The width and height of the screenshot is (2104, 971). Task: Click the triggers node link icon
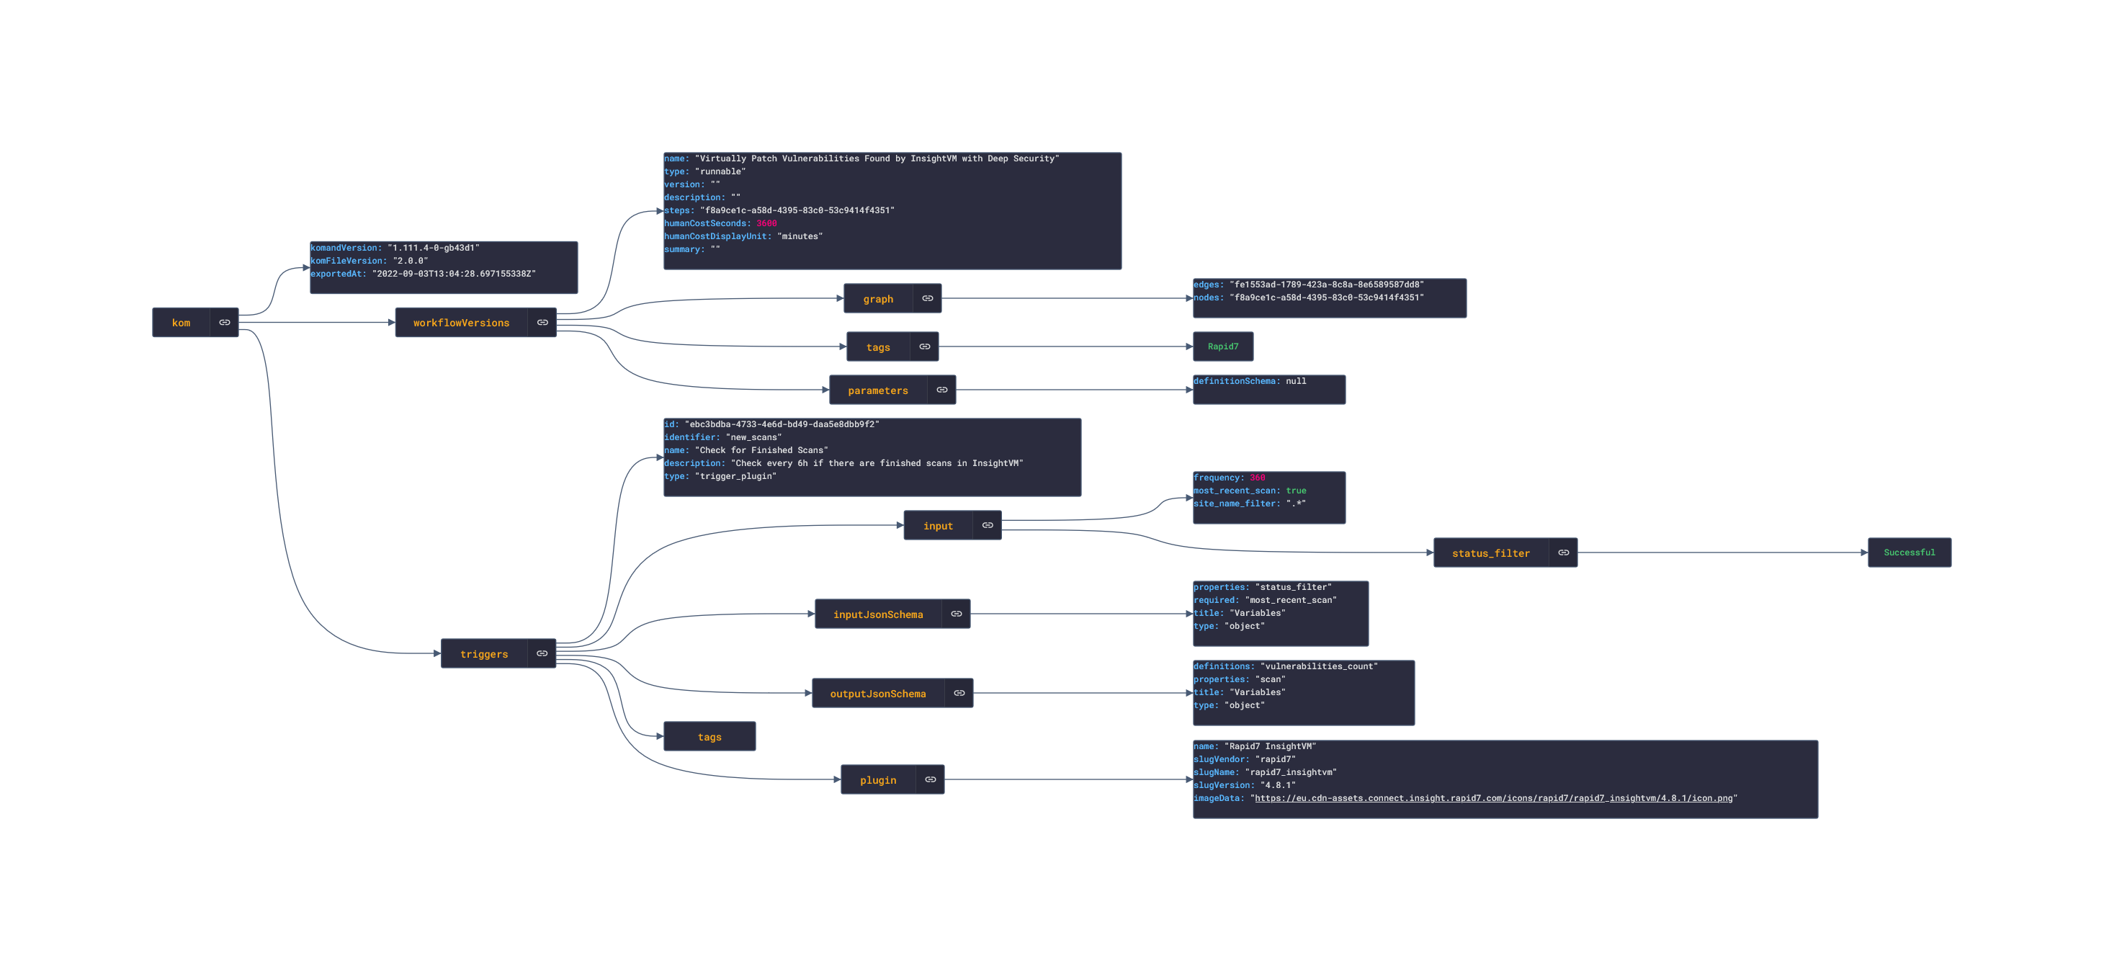click(x=542, y=653)
